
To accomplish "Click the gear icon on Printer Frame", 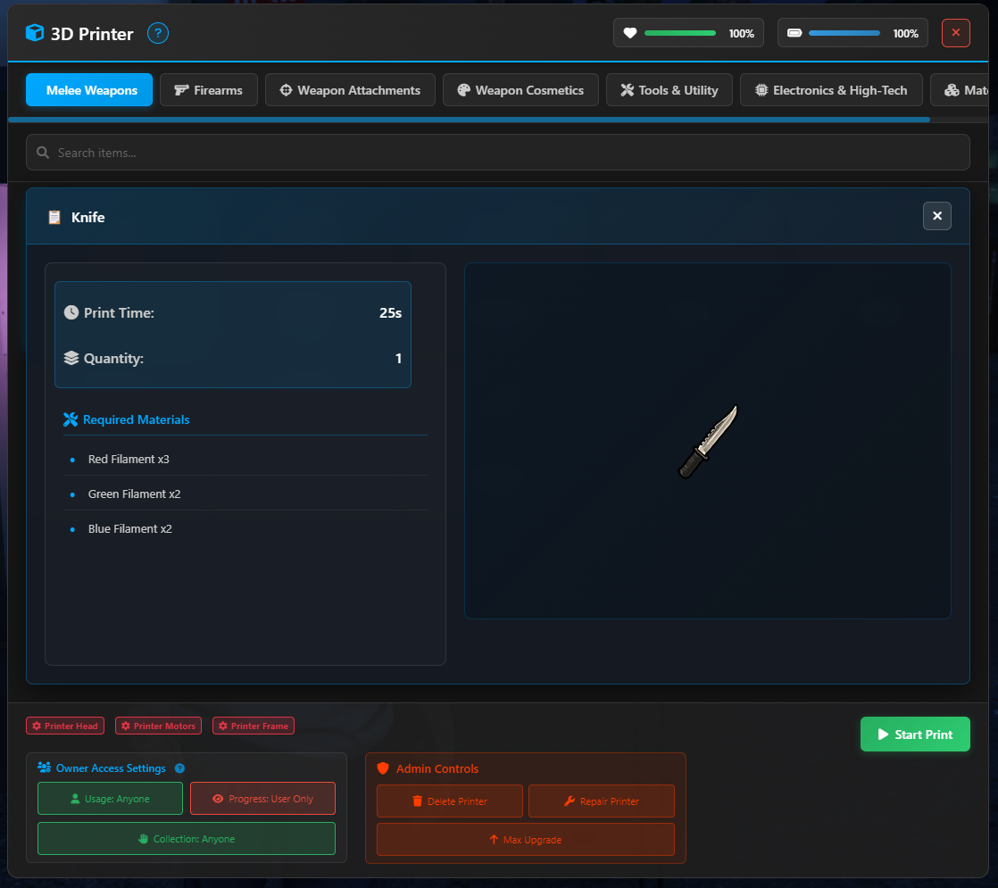I will pyautogui.click(x=223, y=726).
